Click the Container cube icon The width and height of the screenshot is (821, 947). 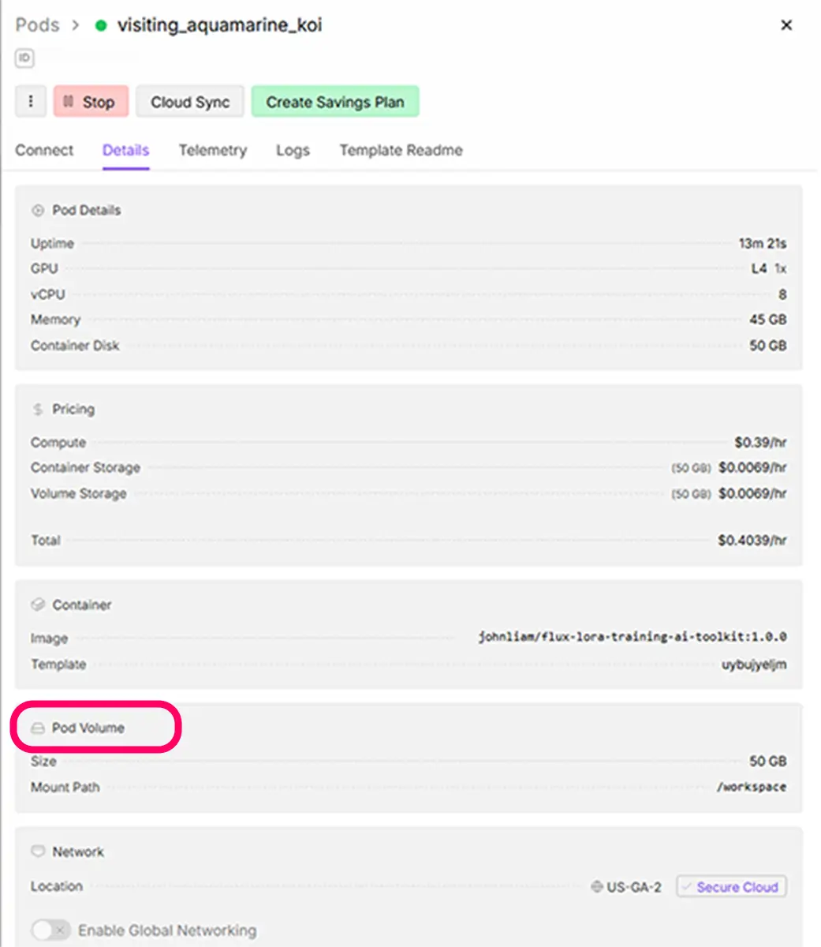[37, 605]
